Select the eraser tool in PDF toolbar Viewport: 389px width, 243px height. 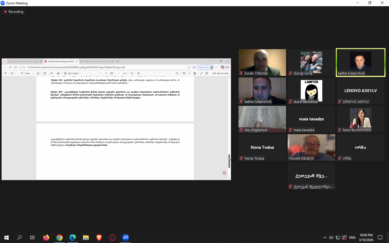point(38,73)
